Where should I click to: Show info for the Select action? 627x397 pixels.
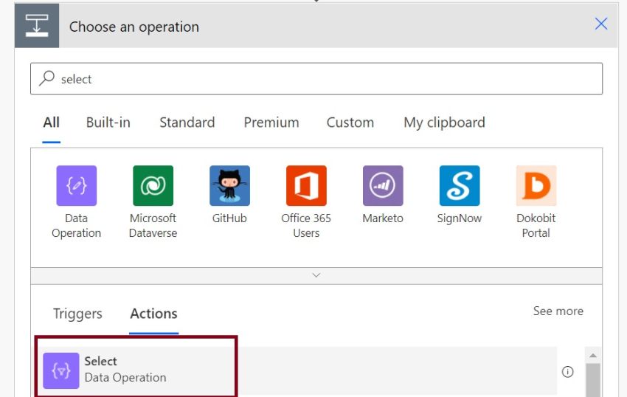pos(567,372)
